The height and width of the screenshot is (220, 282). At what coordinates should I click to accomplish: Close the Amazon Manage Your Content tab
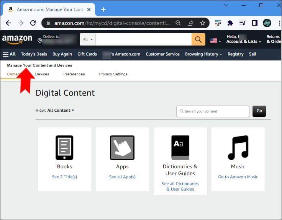[89, 10]
